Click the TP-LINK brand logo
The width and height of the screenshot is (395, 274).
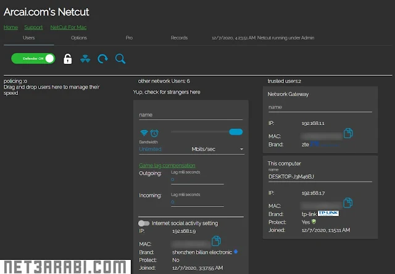(328, 214)
